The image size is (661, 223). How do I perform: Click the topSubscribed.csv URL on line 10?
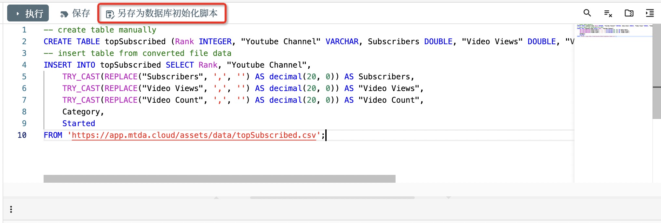pos(194,135)
